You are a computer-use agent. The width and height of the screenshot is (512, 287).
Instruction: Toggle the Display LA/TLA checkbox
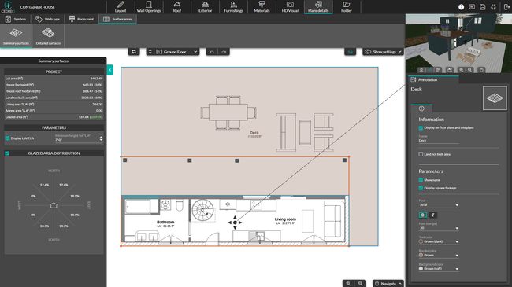click(x=8, y=138)
